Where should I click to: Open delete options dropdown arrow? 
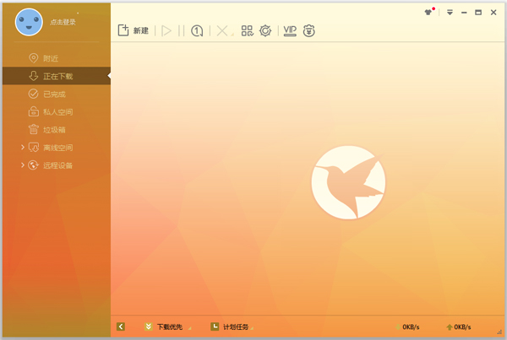(232, 35)
